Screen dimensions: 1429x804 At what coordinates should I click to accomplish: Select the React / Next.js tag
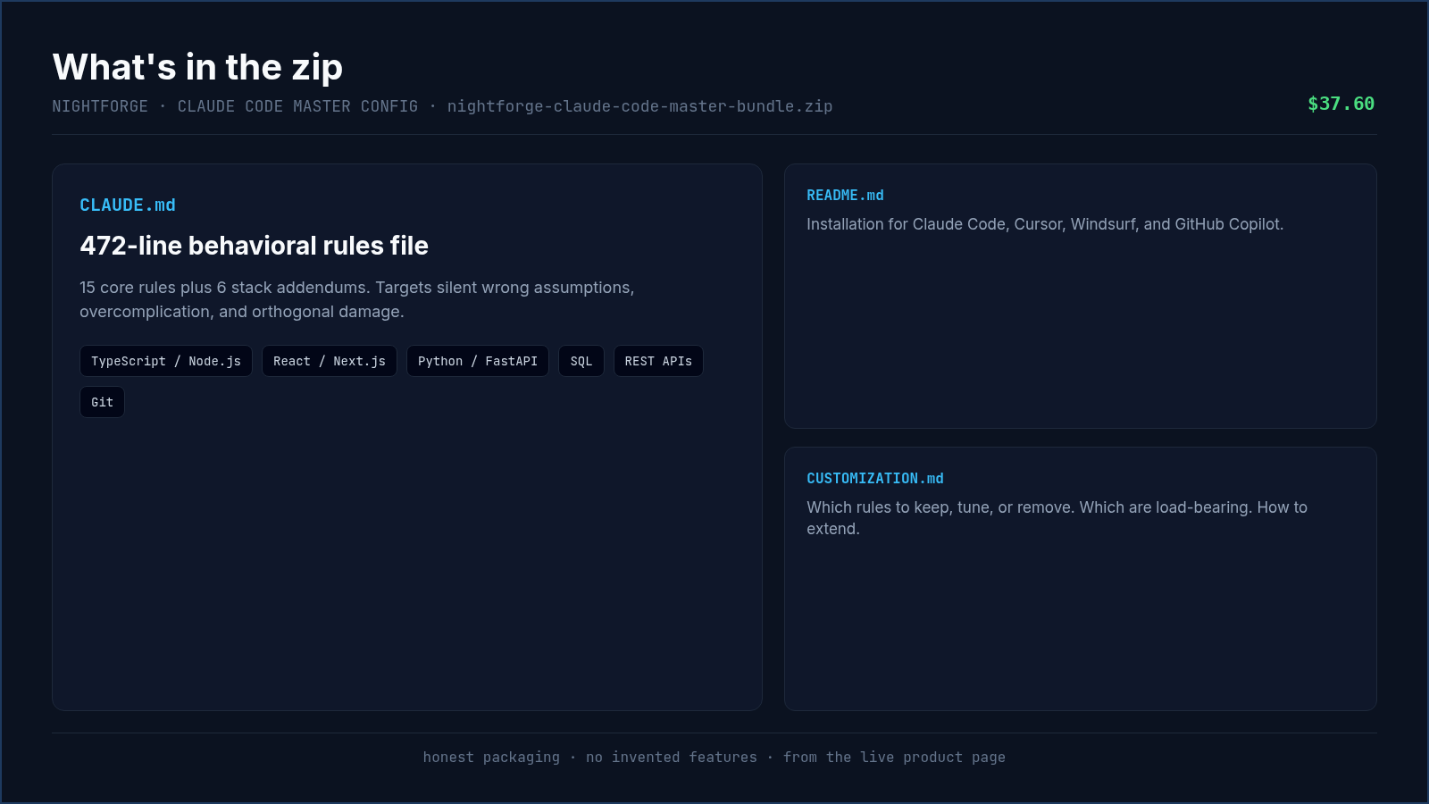[330, 361]
